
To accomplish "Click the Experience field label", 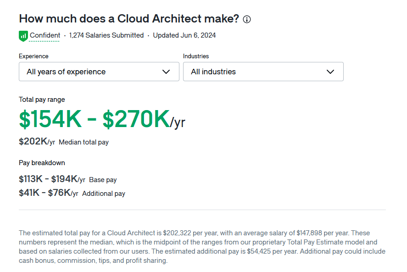I will (x=33, y=56).
